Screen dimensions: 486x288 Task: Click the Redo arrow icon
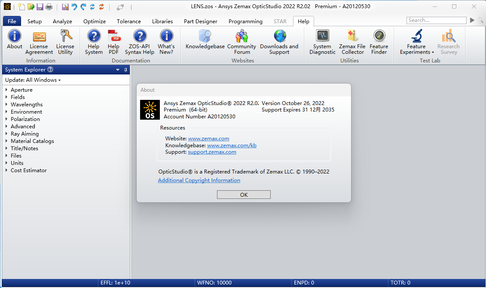[x=83, y=6]
